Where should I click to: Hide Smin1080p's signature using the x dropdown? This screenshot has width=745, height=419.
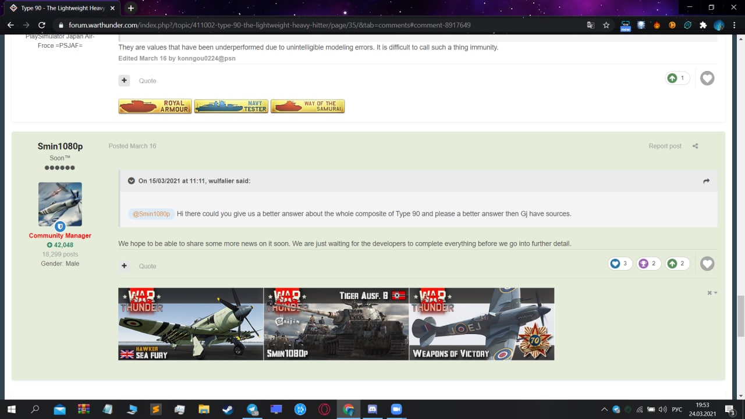(712, 293)
